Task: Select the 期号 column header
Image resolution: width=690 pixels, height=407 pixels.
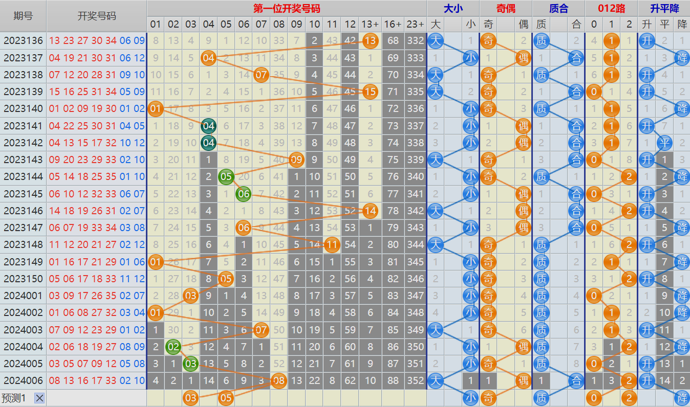Action: pyautogui.click(x=23, y=16)
